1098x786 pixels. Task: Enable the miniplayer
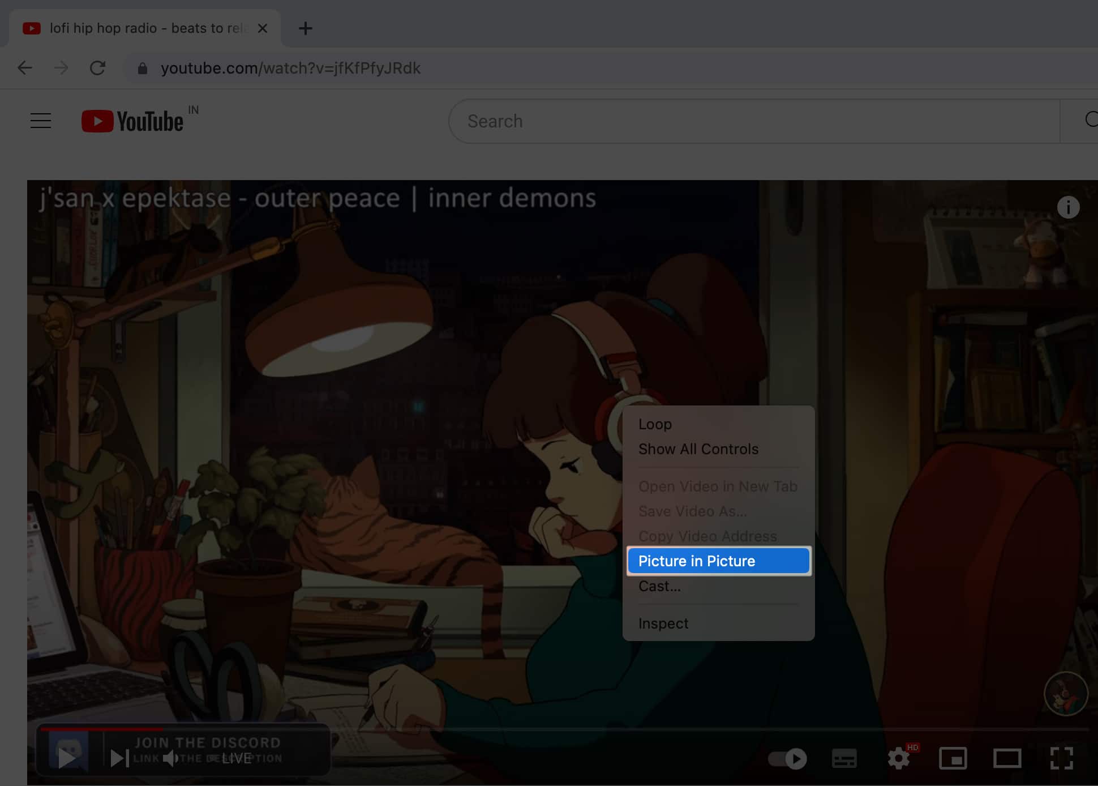tap(953, 758)
